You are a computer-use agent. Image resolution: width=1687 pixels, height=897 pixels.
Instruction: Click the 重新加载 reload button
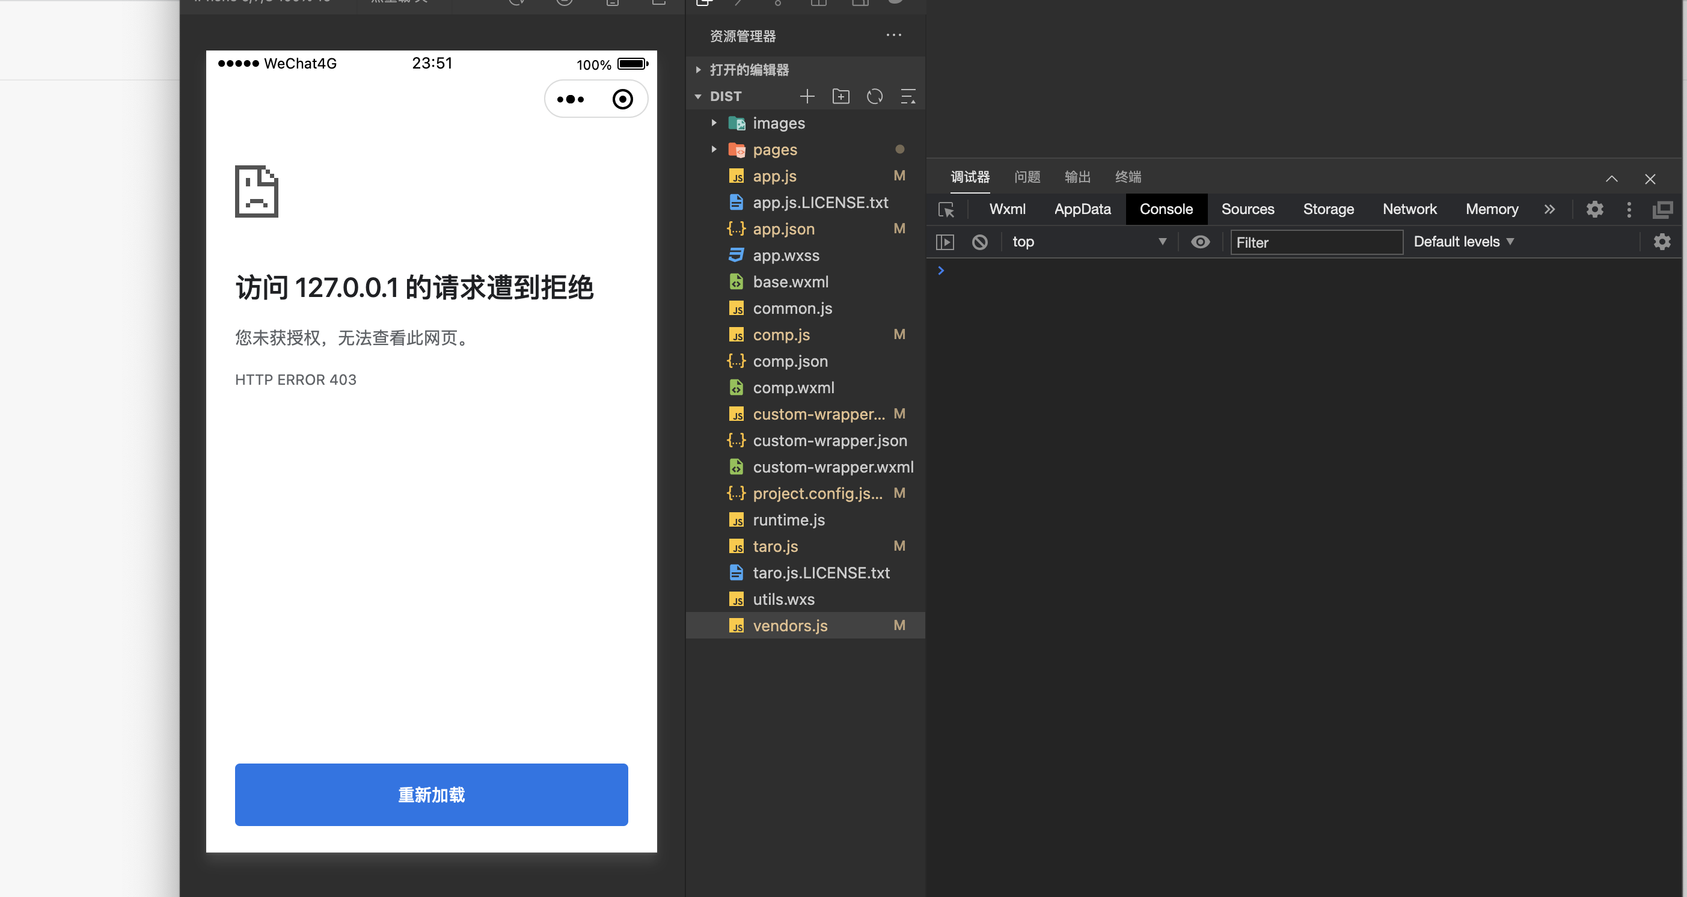coord(431,794)
